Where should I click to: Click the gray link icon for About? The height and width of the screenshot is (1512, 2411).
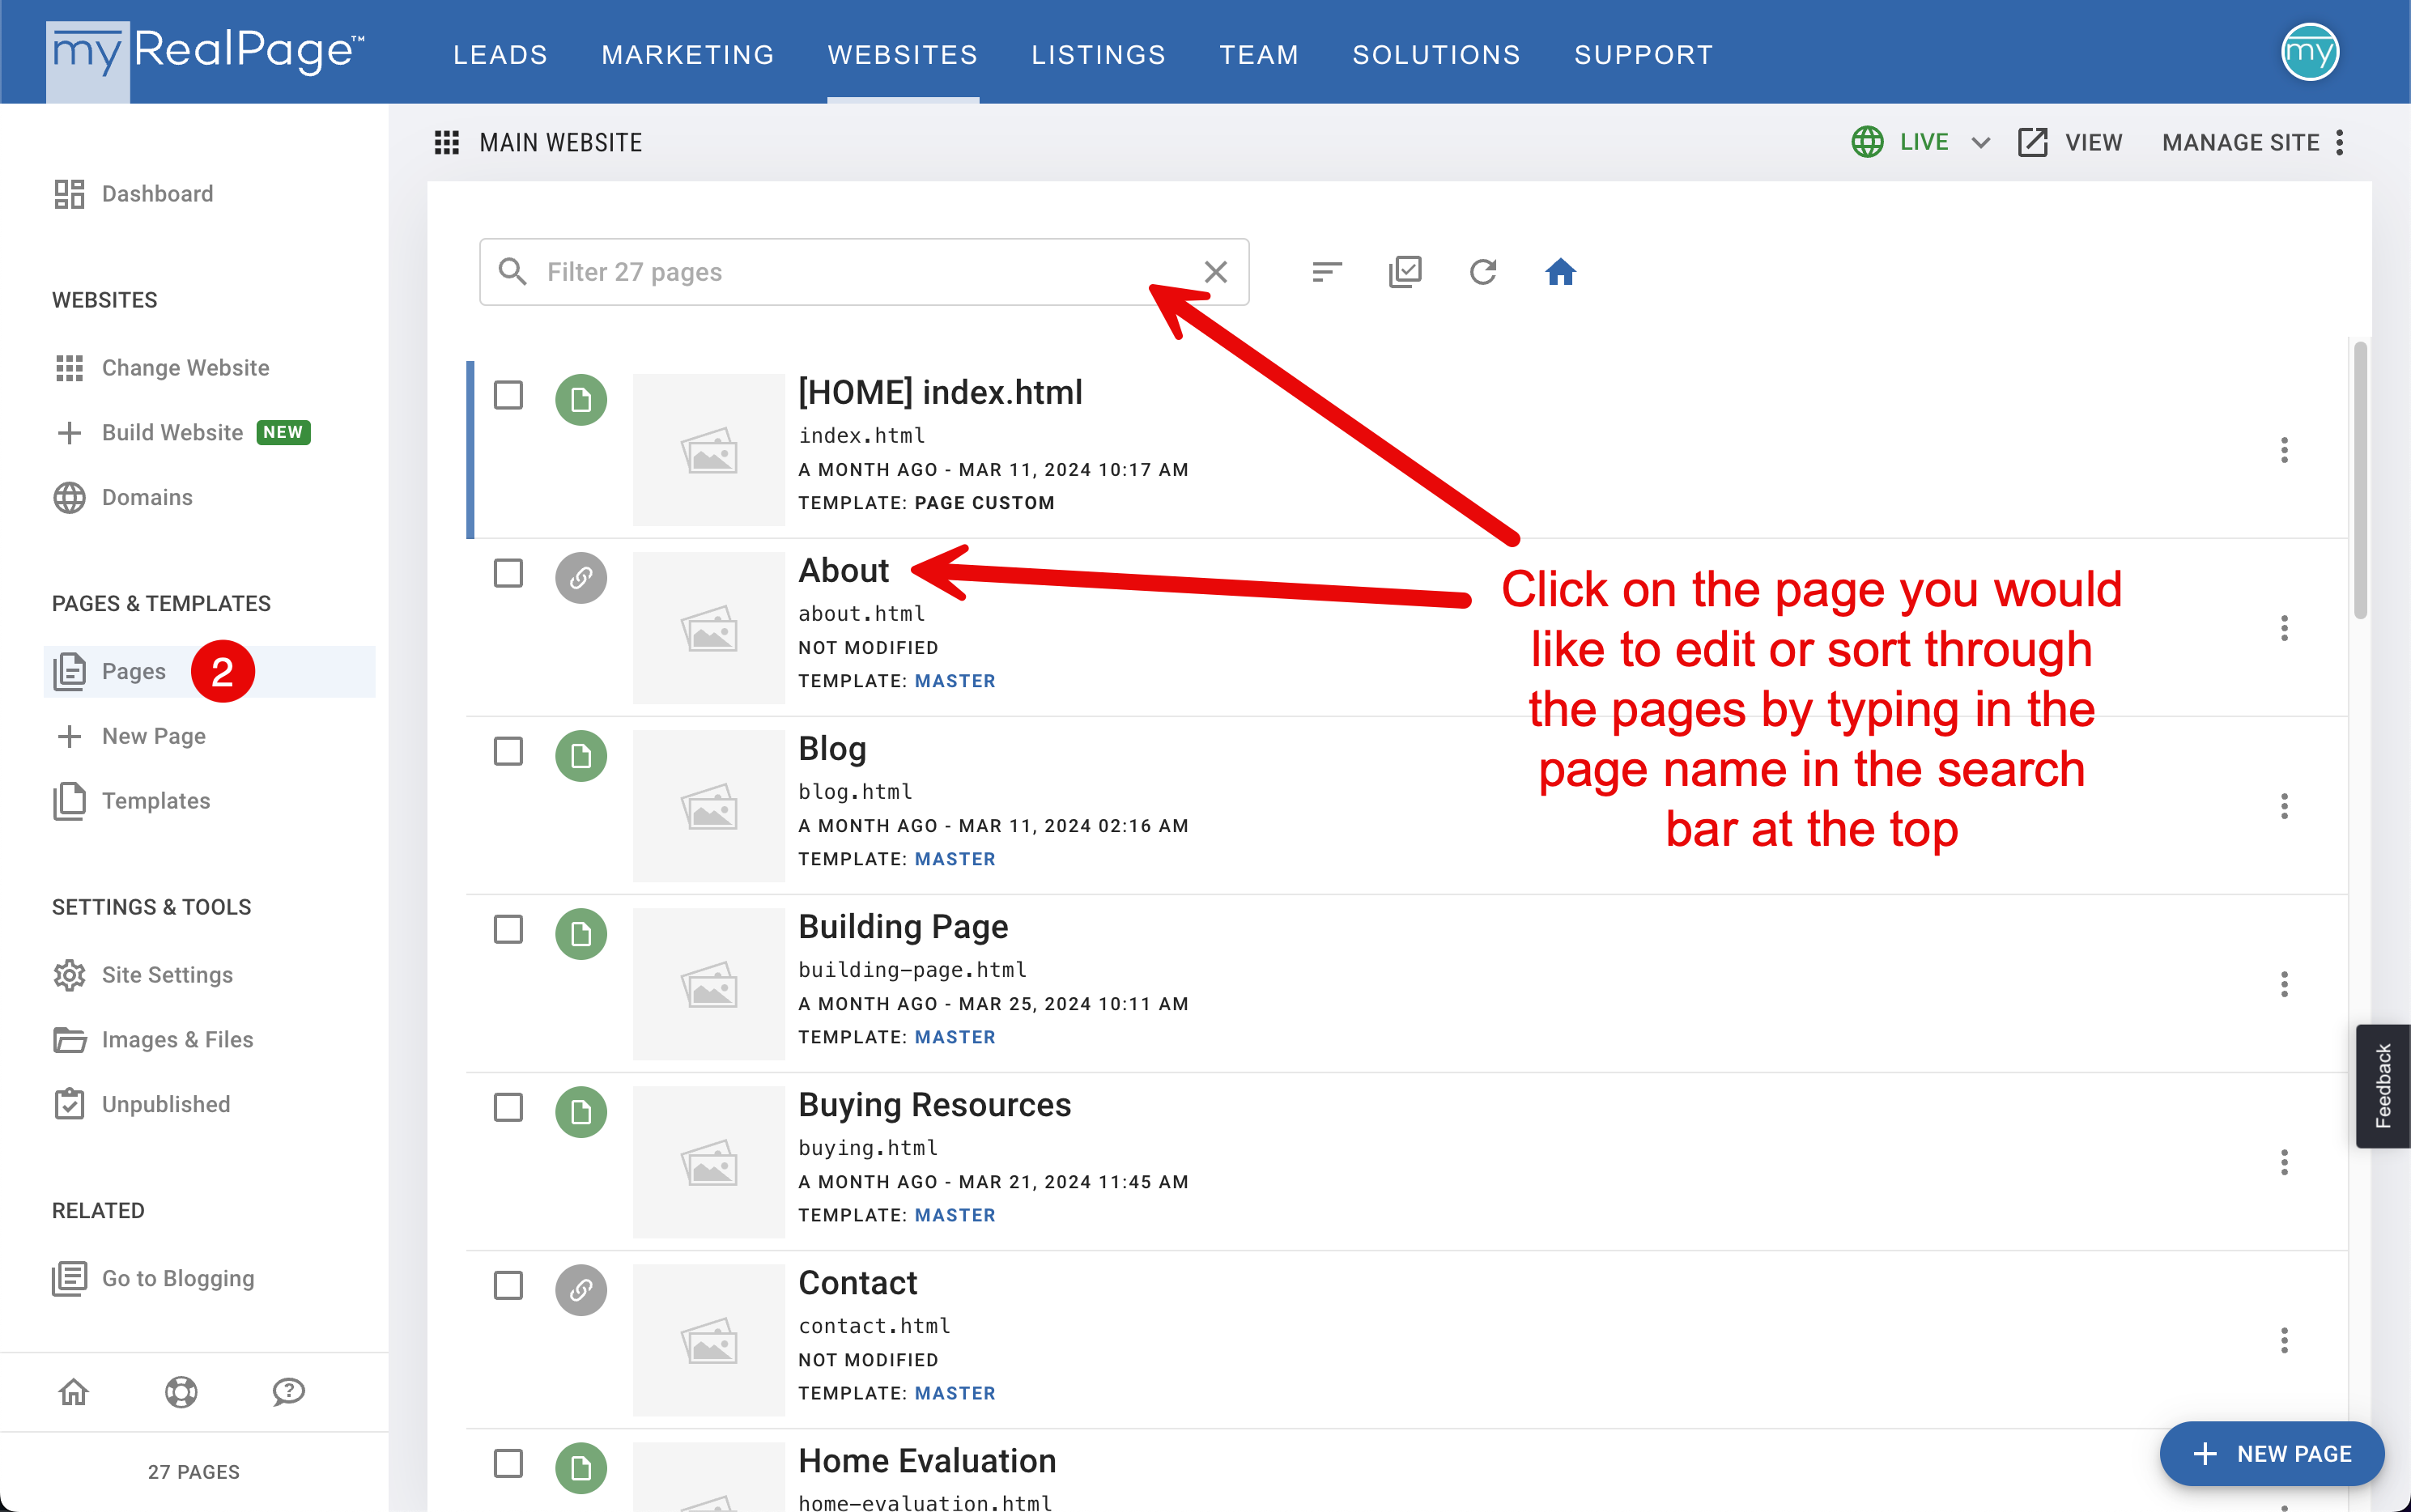pyautogui.click(x=581, y=578)
